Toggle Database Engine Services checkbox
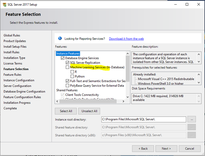The image size is (205, 156). click(63, 58)
